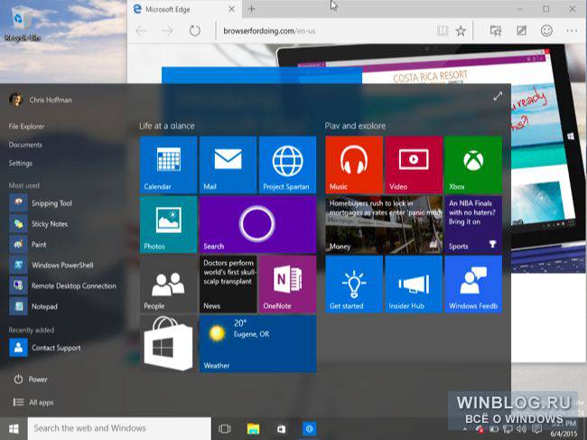Click the Edge Forward arrow
This screenshot has width=587, height=440.
click(x=167, y=31)
